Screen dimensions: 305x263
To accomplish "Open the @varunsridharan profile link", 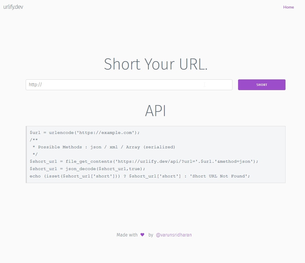I will pos(174,235).
